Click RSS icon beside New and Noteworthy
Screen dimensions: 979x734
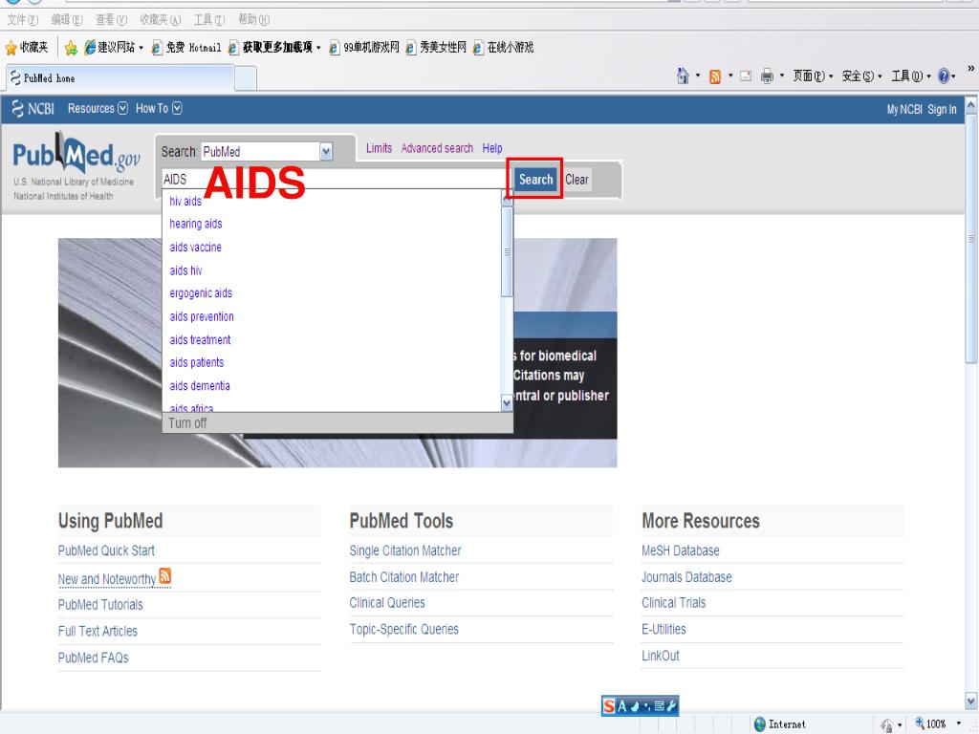[x=164, y=575]
